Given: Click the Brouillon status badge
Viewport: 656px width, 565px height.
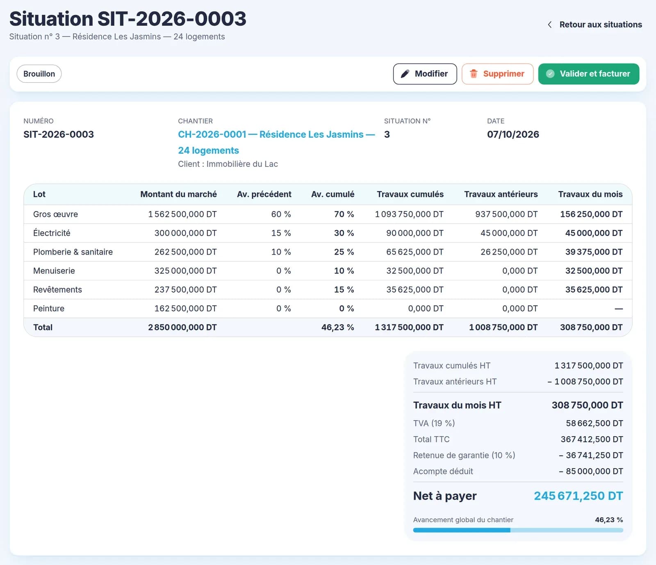Looking at the screenshot, I should click(39, 74).
